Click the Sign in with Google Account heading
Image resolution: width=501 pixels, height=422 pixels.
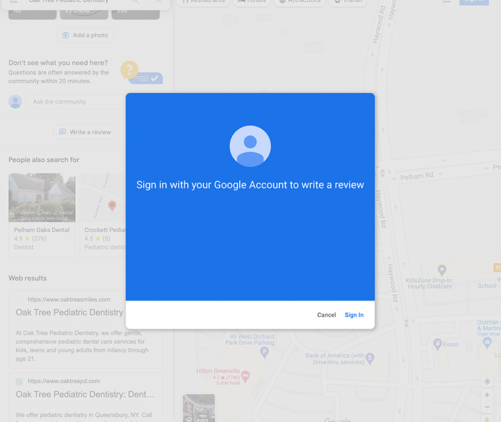coord(250,185)
